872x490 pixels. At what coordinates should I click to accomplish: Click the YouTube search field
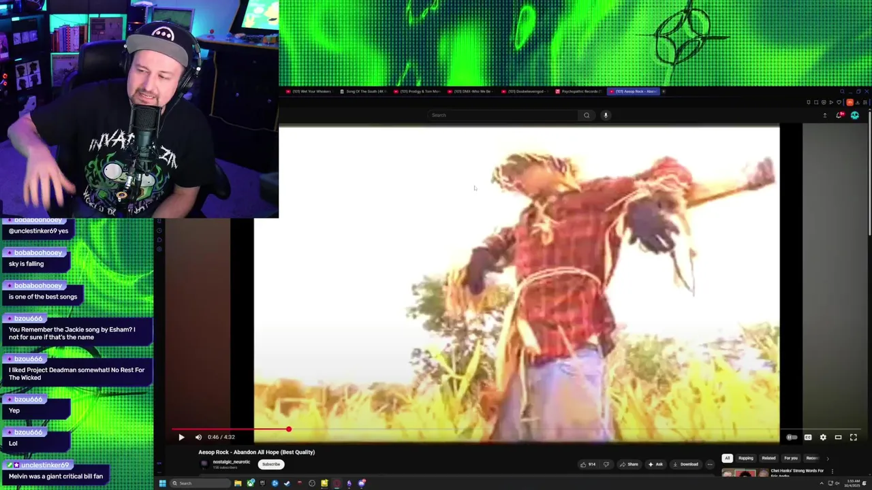click(503, 115)
